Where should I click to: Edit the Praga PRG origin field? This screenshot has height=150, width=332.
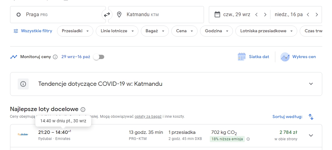[x=58, y=15]
